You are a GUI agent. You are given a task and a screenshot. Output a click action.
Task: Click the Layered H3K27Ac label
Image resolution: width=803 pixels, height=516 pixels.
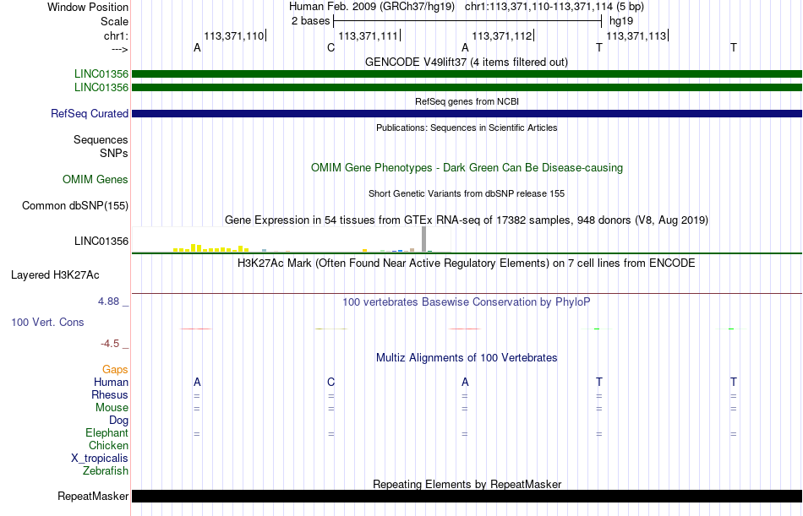55,275
